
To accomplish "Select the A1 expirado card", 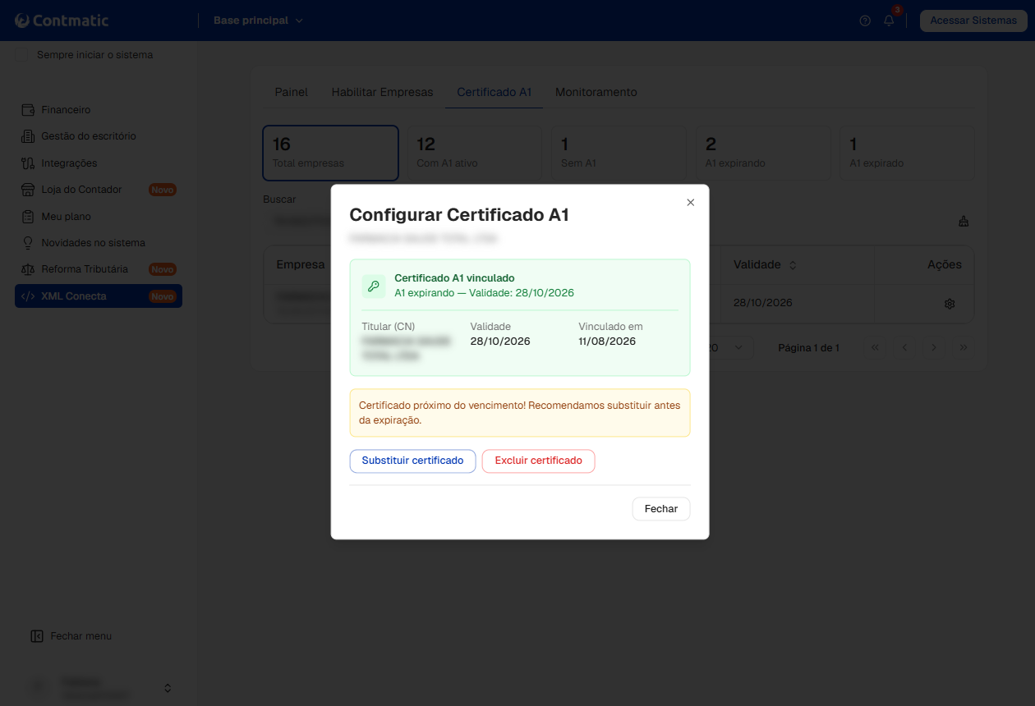I will [908, 153].
